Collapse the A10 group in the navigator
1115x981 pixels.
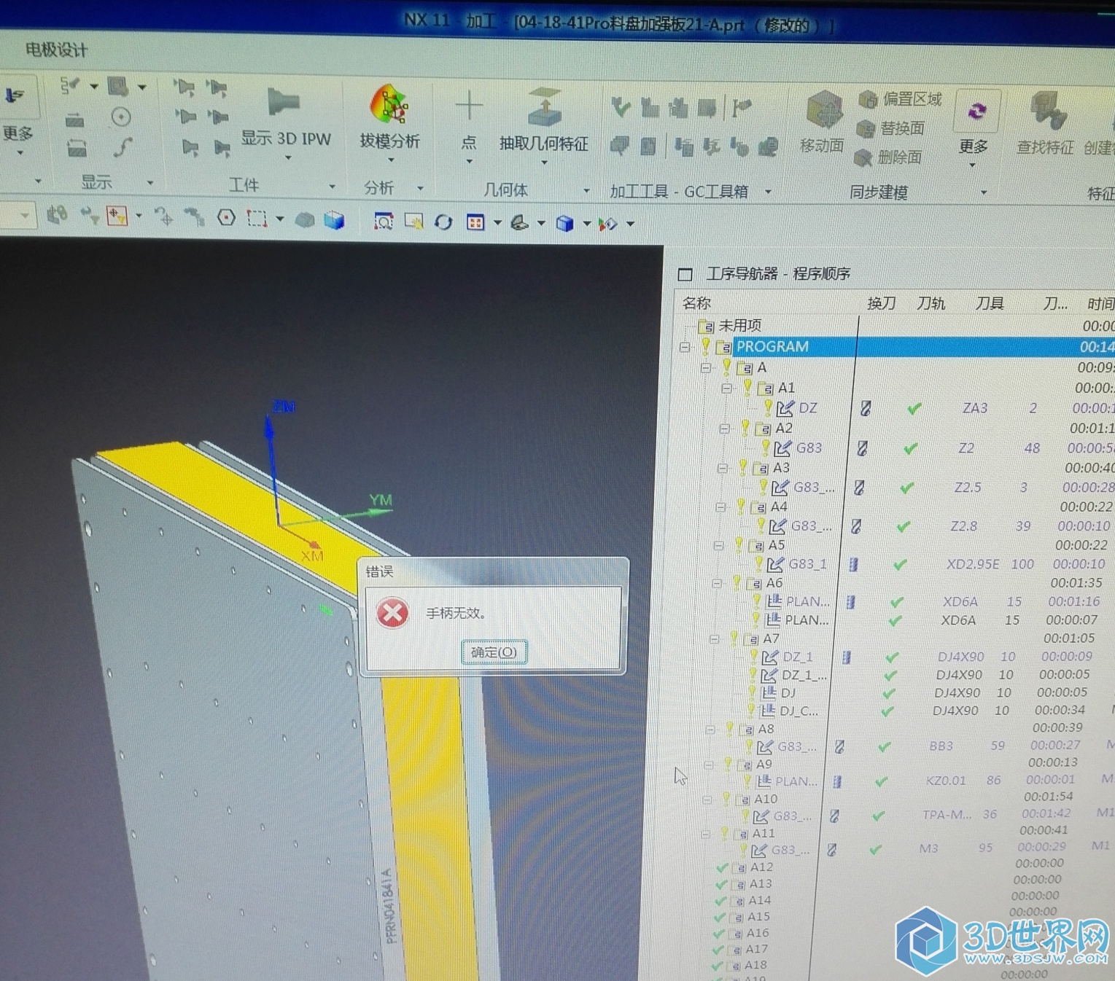[x=707, y=799]
